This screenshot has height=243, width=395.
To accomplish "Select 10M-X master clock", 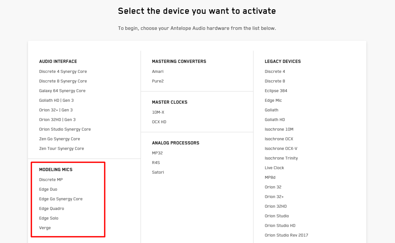I will [158, 112].
